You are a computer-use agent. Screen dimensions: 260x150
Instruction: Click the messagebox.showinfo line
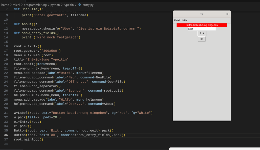coord(81,29)
